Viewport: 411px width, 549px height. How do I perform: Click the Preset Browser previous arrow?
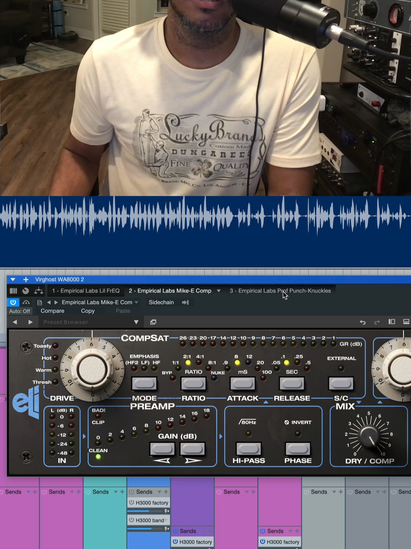click(x=15, y=322)
